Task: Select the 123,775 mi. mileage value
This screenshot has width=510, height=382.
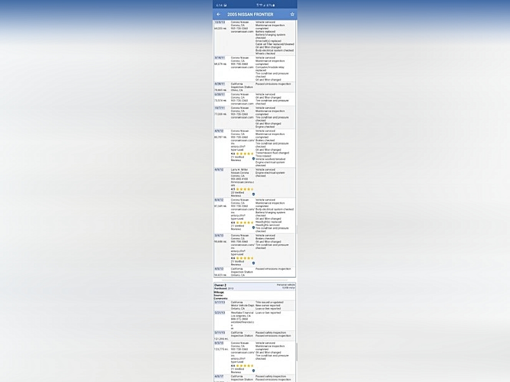Action: click(x=221, y=349)
